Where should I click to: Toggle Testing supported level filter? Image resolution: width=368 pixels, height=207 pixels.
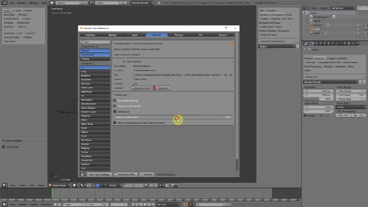95,59
